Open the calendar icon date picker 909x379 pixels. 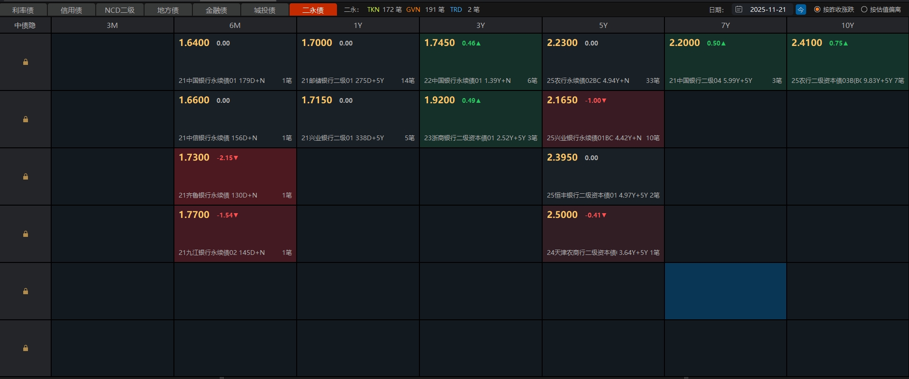coord(738,9)
